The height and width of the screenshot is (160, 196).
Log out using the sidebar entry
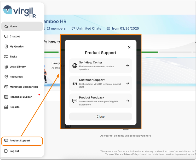(x=22, y=151)
